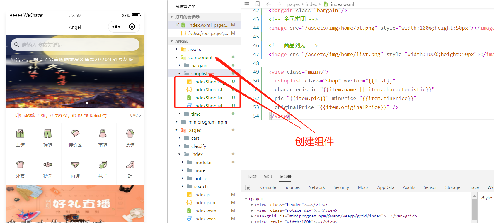494x223 pixels.
Task: Expand the view class="header" node
Action: [x=252, y=205]
